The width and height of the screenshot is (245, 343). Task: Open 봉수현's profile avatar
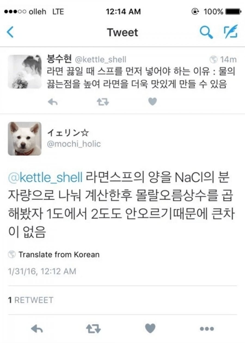click(24, 71)
